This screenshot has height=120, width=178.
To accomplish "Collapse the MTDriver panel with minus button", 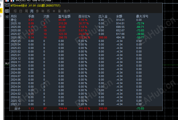I will (x=7, y=5).
